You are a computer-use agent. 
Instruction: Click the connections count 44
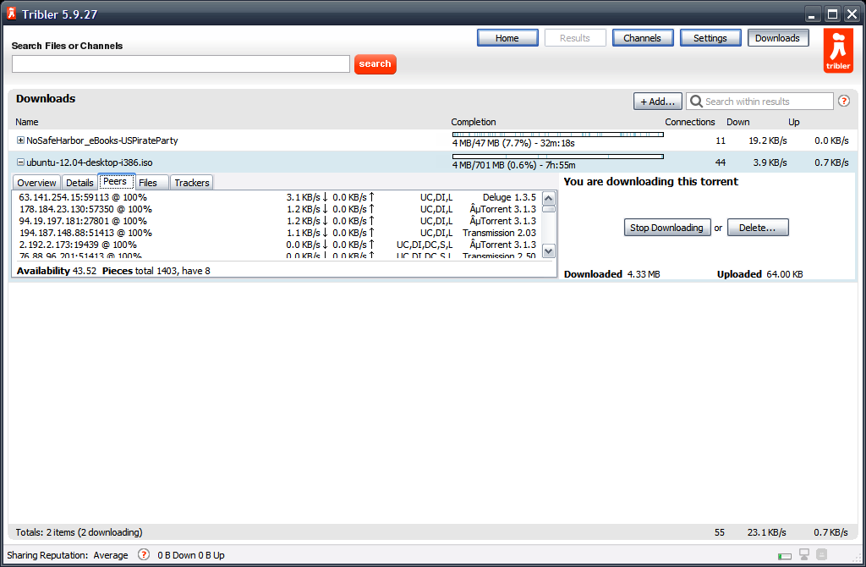721,162
